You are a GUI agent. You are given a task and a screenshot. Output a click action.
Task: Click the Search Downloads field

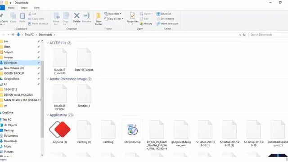pyautogui.click(x=268, y=35)
